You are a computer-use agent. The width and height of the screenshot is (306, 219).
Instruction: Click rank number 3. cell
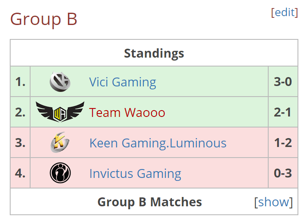pos(20,142)
